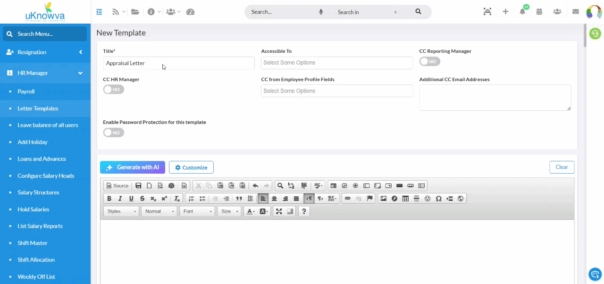Viewport: 604px width, 284px height.
Task: Apply Italic formatting in editor
Action: (120, 199)
